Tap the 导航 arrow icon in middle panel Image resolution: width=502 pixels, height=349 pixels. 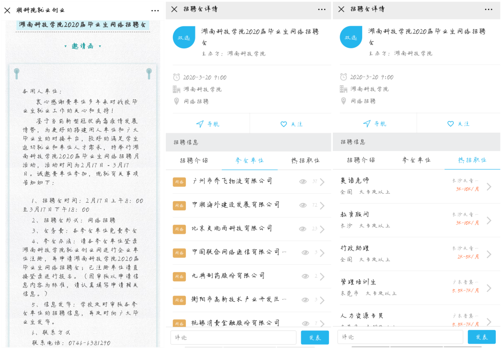tap(200, 124)
